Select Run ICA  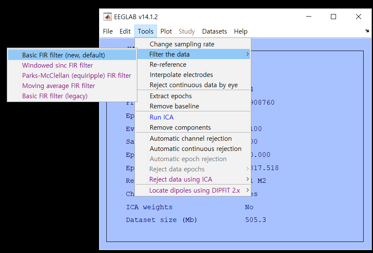[193, 117]
